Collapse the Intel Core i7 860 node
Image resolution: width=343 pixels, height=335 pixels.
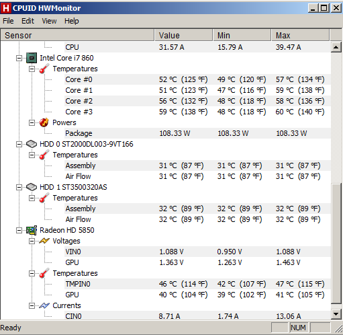[x=19, y=59]
